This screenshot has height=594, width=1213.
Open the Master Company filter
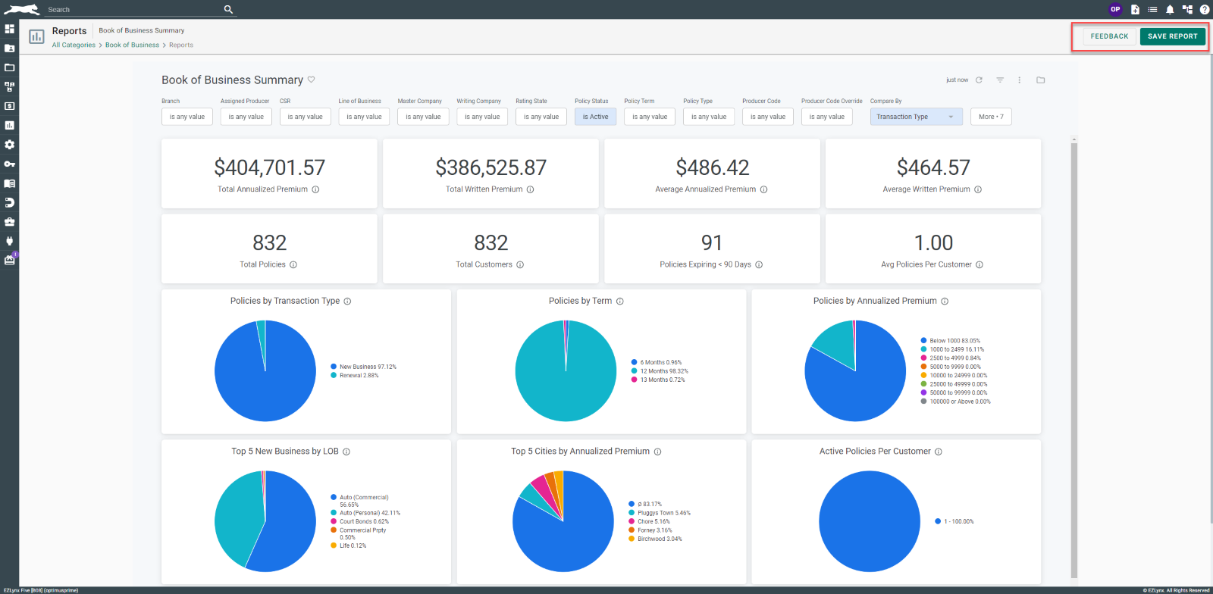pyautogui.click(x=424, y=117)
